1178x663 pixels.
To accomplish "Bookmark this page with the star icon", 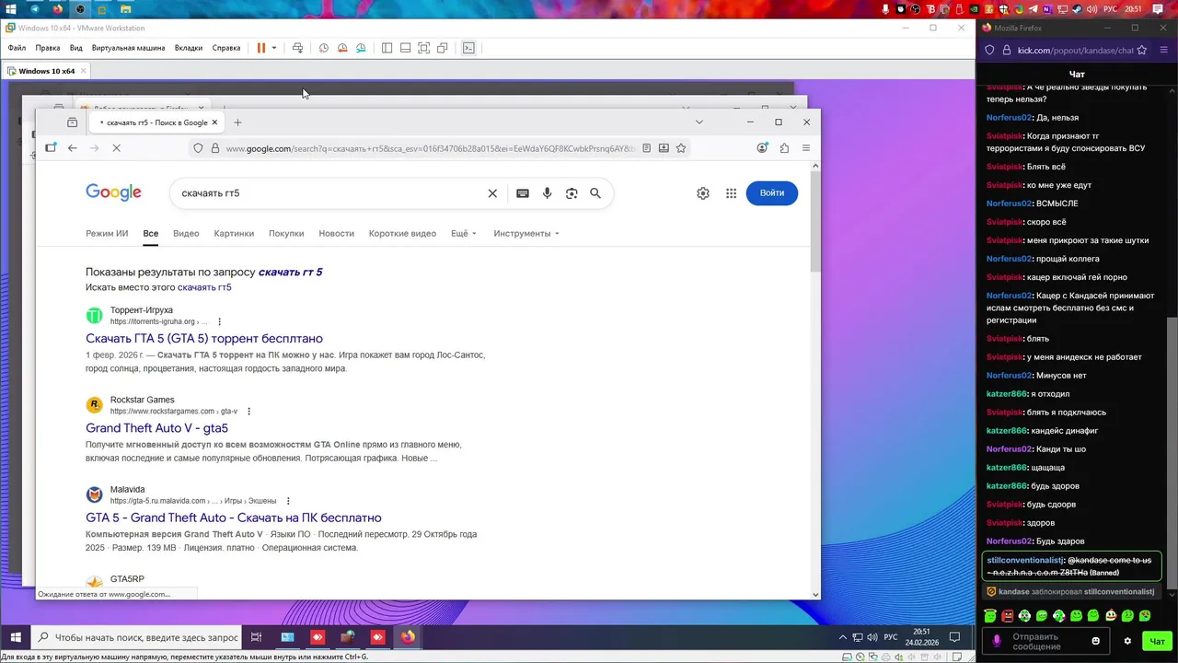I will [681, 147].
